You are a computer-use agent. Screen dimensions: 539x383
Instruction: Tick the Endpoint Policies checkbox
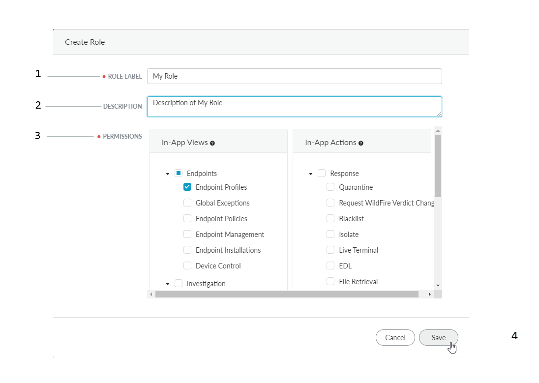pos(187,218)
